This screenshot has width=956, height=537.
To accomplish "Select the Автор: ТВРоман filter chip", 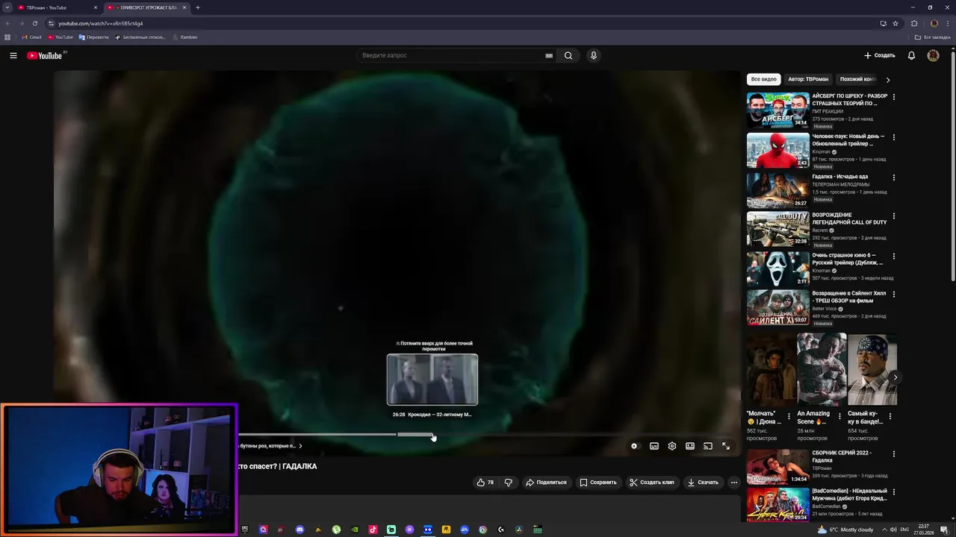I will coord(808,79).
